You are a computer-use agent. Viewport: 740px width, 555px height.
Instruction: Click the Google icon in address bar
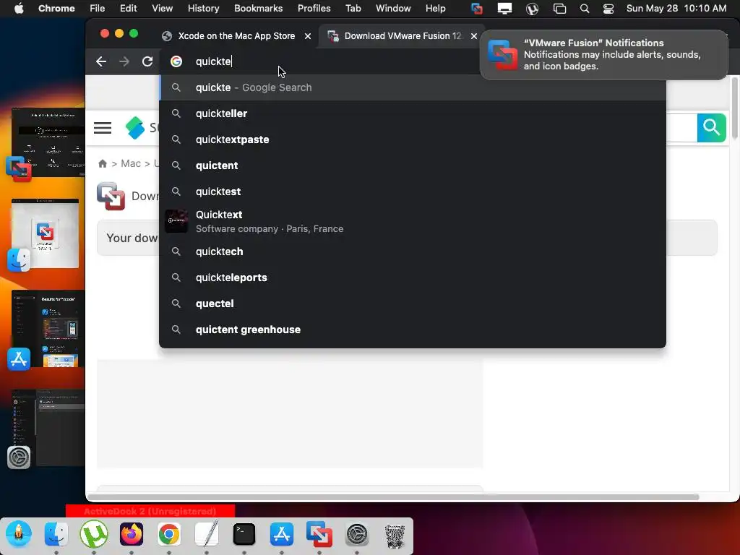coord(176,61)
